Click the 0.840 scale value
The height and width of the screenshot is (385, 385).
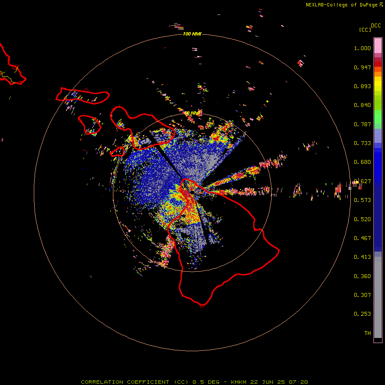tap(362, 105)
